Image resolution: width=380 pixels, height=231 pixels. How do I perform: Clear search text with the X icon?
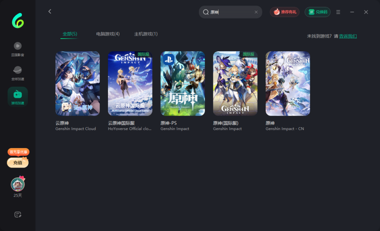[x=256, y=12]
